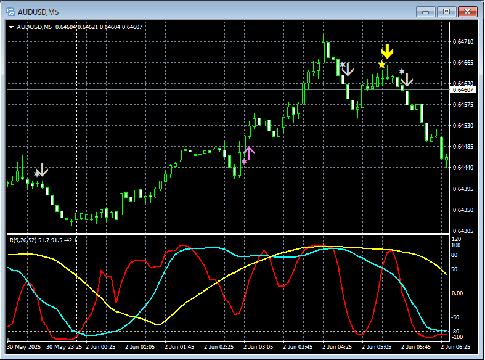Viewport: 485px width, 360px height.
Task: Click the yellow star marker on chart
Action: tap(382, 64)
